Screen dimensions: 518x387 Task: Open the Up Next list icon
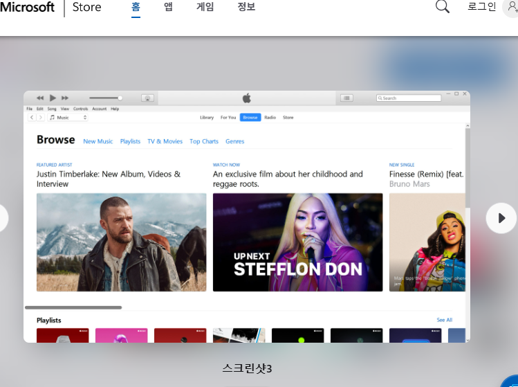[x=346, y=98]
